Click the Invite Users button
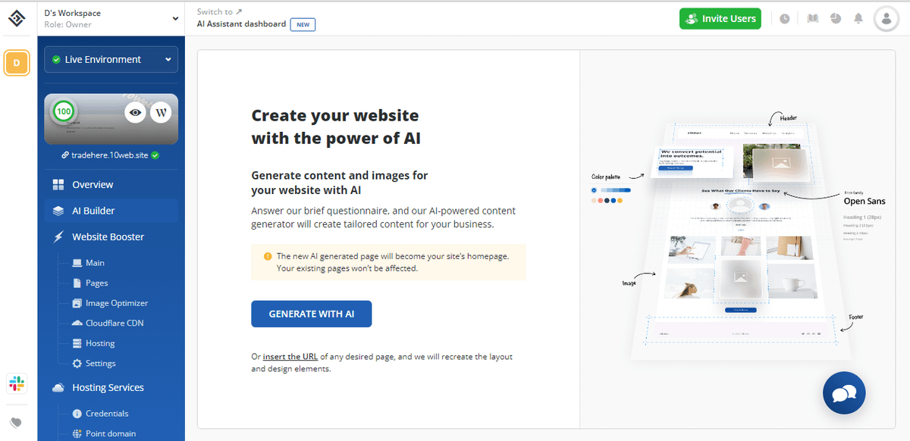This screenshot has width=910, height=441. pyautogui.click(x=720, y=19)
